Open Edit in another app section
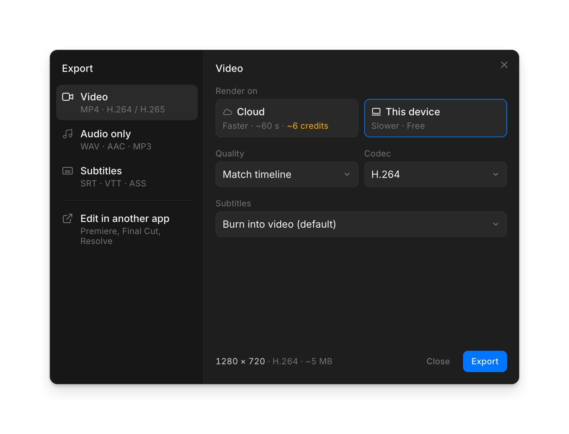Image resolution: width=569 pixels, height=434 pixels. tap(127, 229)
